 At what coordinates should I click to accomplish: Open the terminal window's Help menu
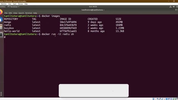[35, 13]
